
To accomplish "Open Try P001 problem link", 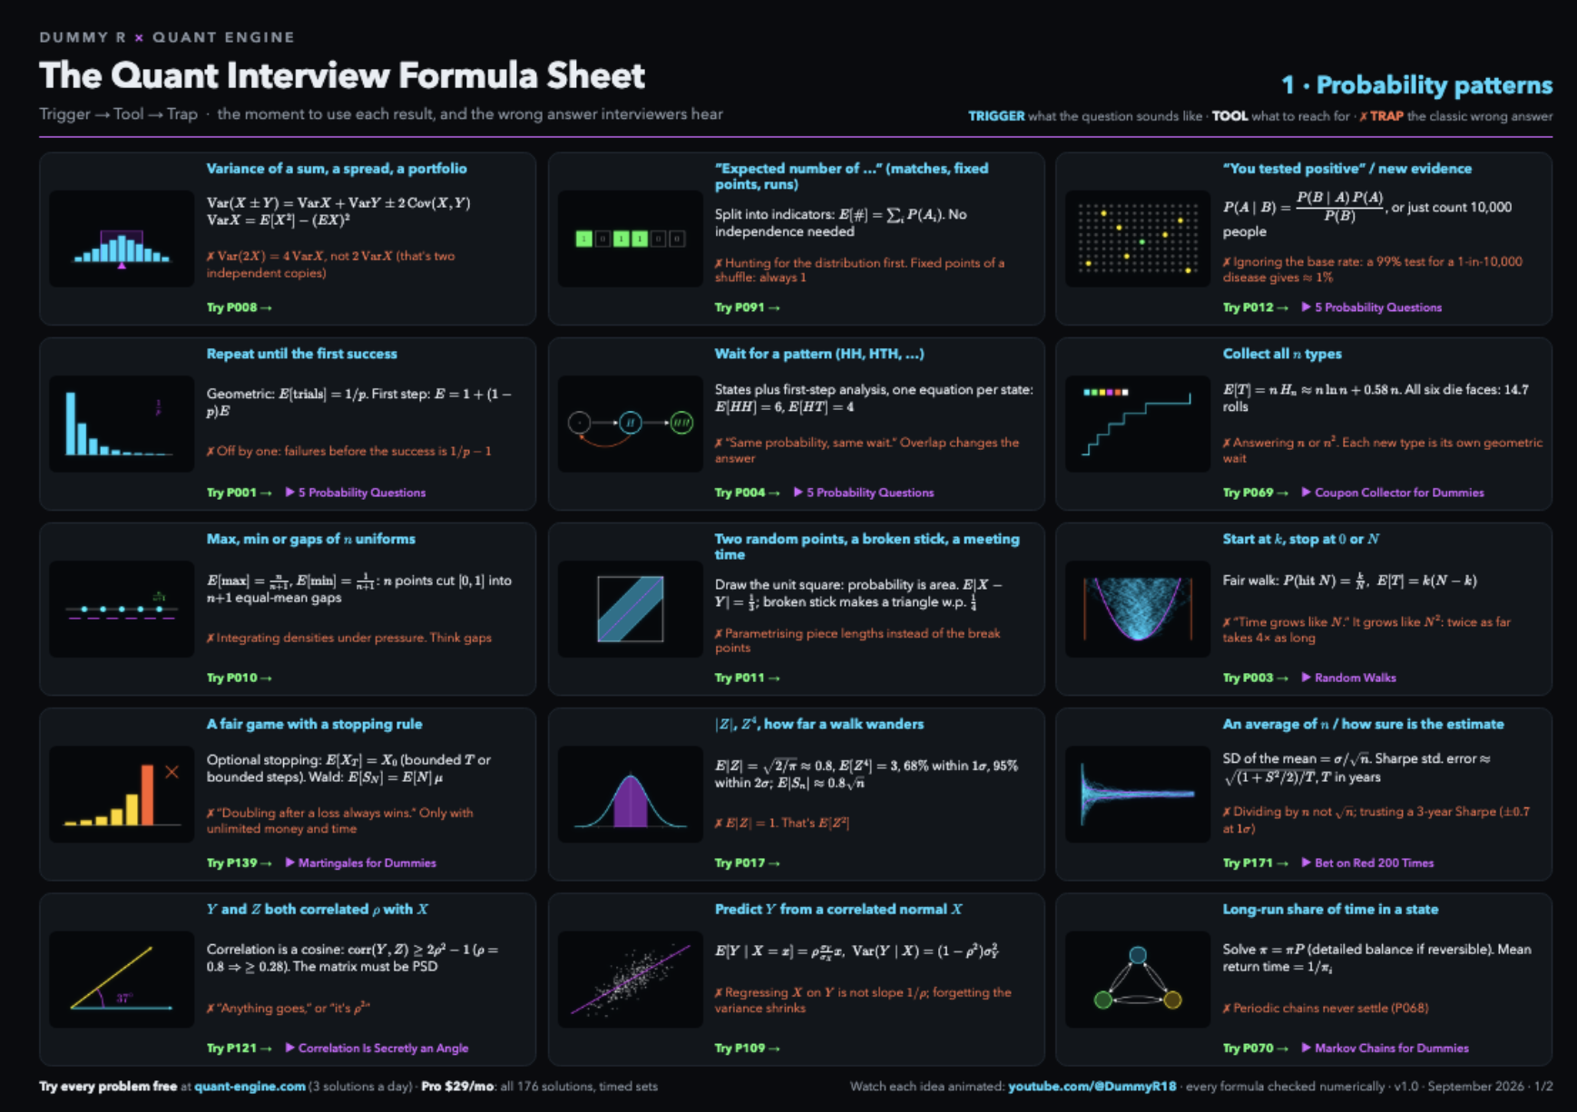I will (239, 493).
